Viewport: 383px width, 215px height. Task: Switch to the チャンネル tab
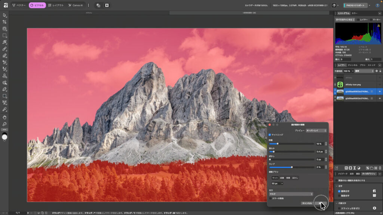pyautogui.click(x=352, y=65)
